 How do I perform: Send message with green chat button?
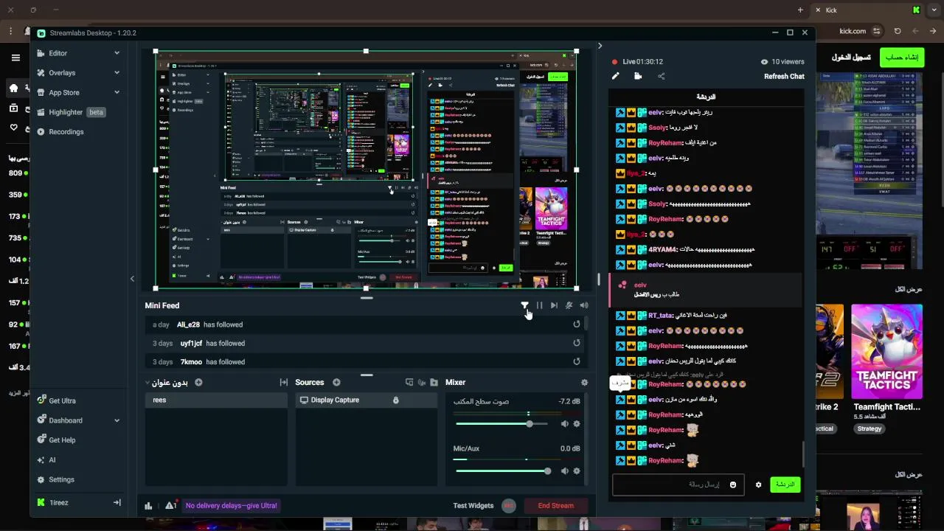click(x=785, y=485)
